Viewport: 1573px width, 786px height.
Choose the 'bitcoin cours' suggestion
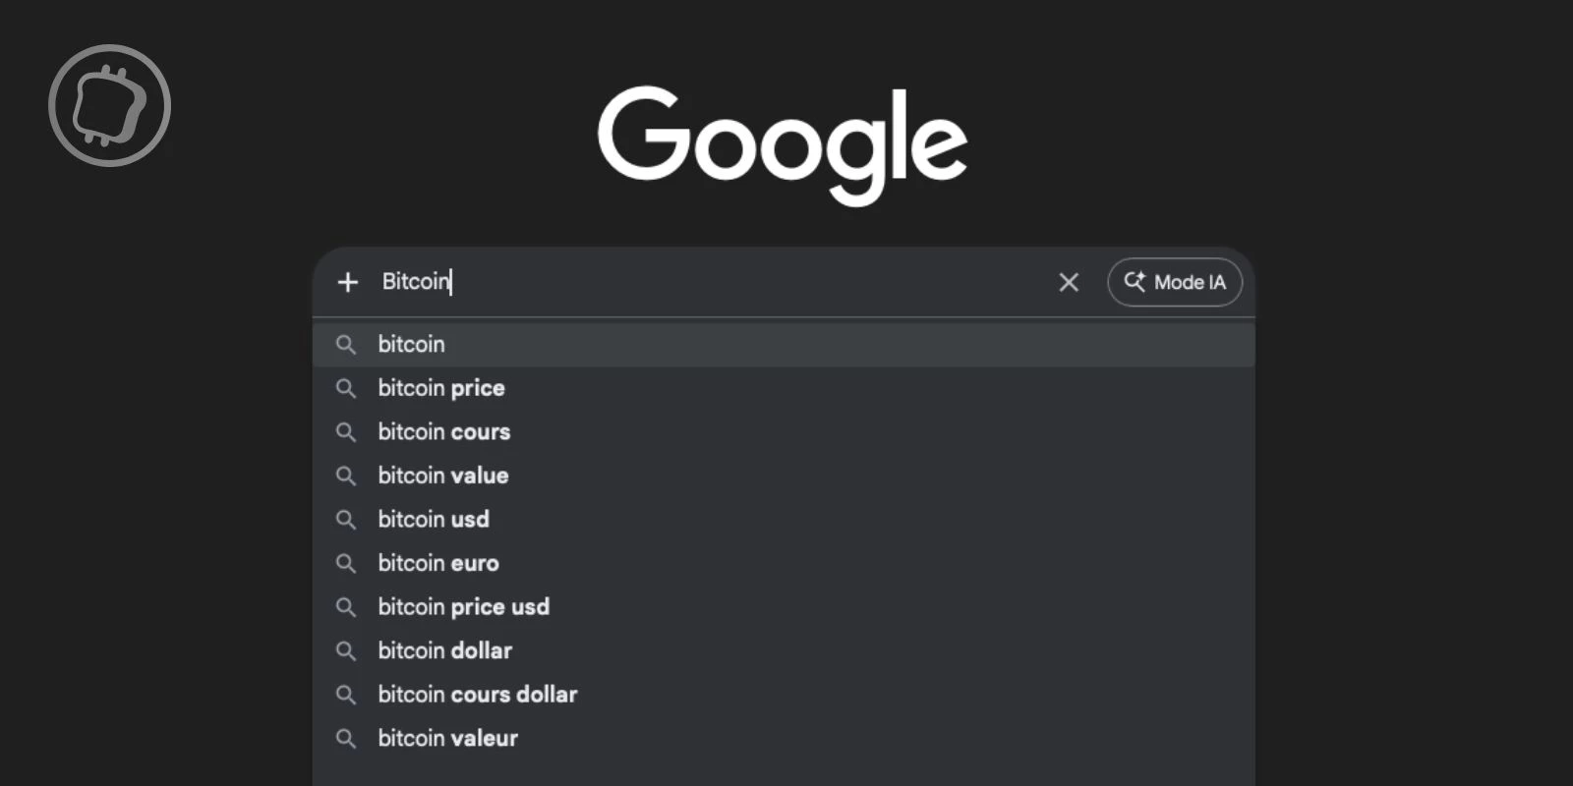point(444,432)
